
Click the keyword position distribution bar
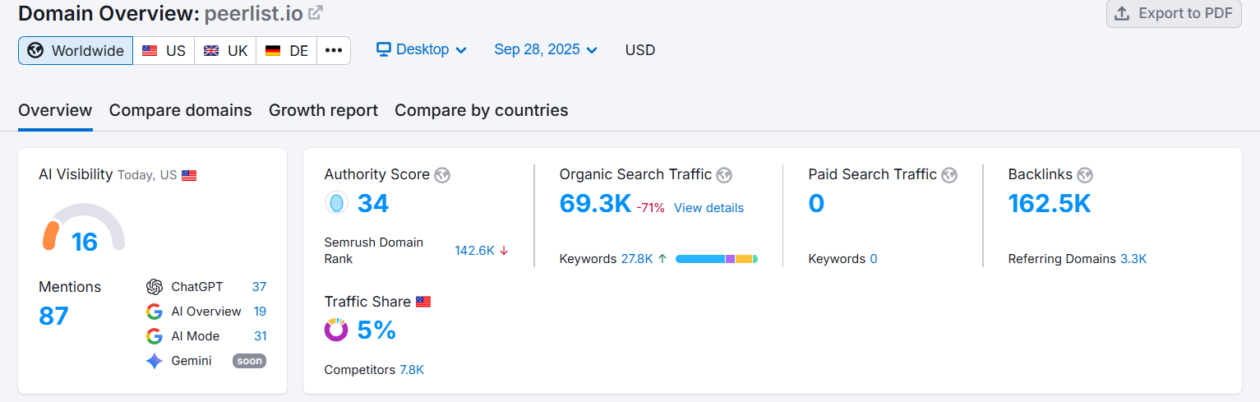pos(717,259)
